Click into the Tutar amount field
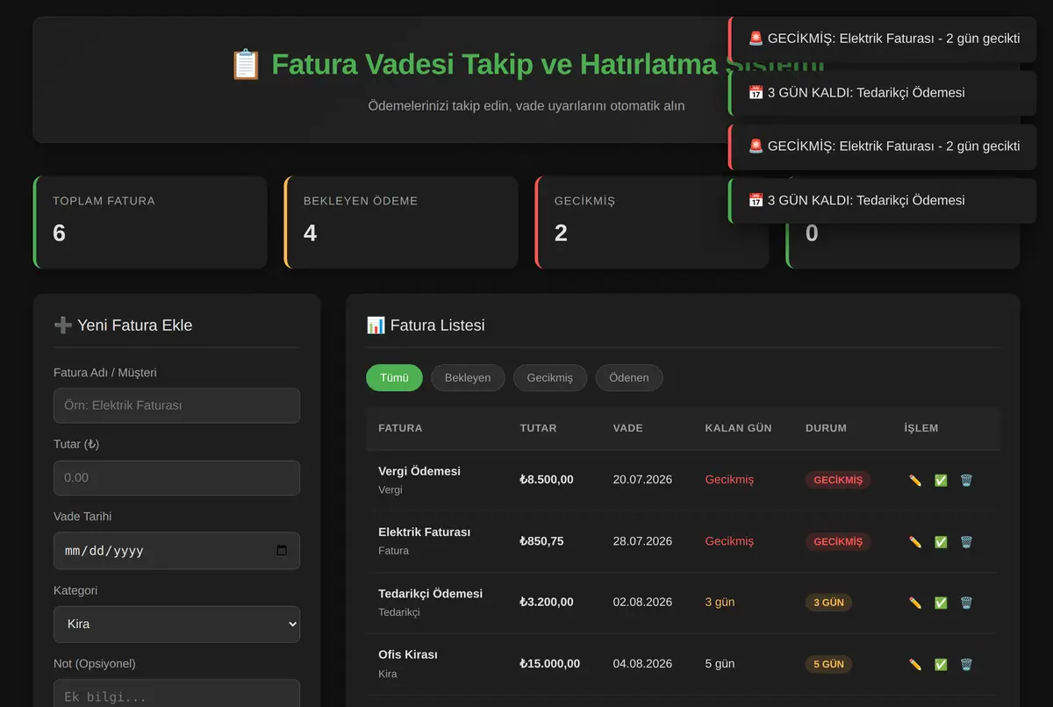The image size is (1053, 707). point(176,478)
